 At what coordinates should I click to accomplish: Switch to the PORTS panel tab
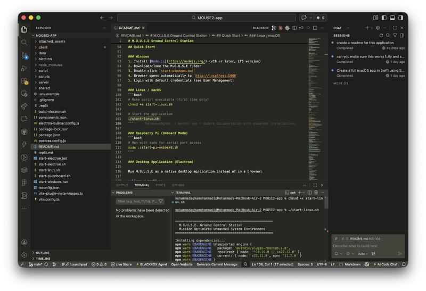click(160, 185)
